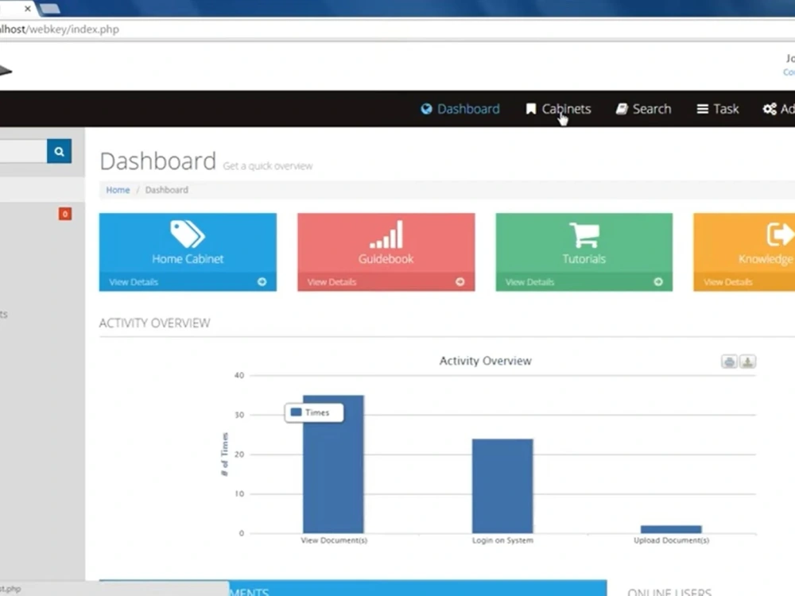Screen dimensions: 795x596
Task: Click arrow circle on Home Cabinet tile
Action: (x=262, y=282)
